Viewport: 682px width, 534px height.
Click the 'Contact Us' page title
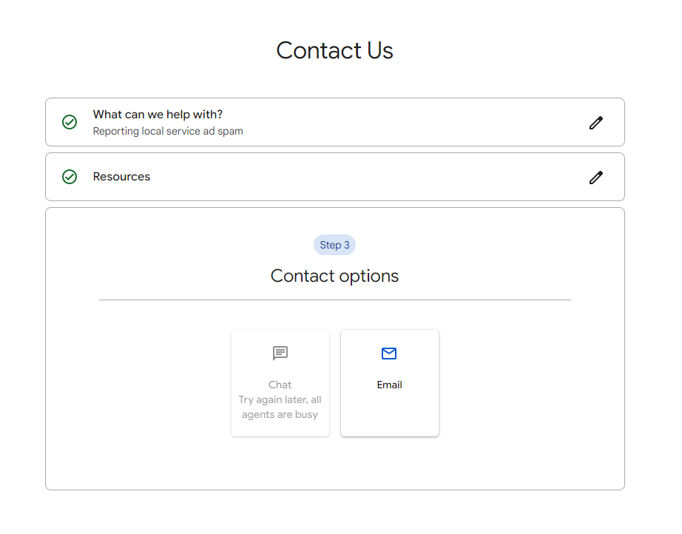(334, 50)
